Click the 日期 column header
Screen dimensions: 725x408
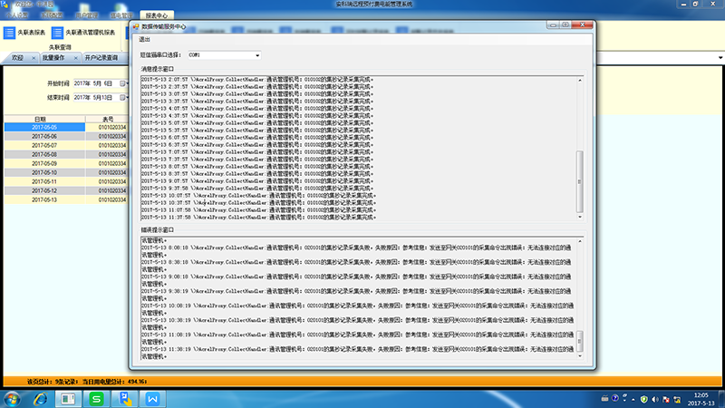coord(41,119)
